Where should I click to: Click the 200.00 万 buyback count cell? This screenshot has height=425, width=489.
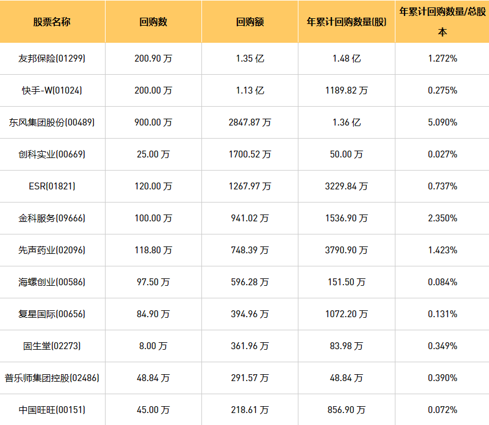click(x=153, y=91)
